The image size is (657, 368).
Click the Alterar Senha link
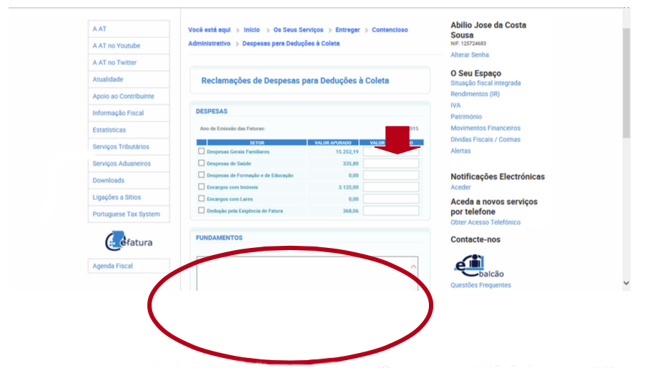(x=470, y=55)
